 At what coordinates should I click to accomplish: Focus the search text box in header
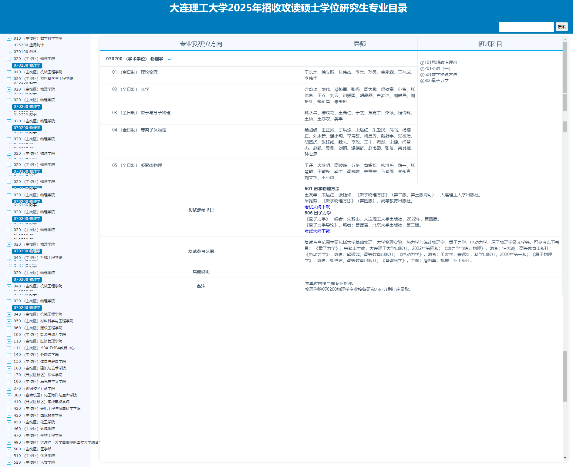pyautogui.click(x=526, y=27)
